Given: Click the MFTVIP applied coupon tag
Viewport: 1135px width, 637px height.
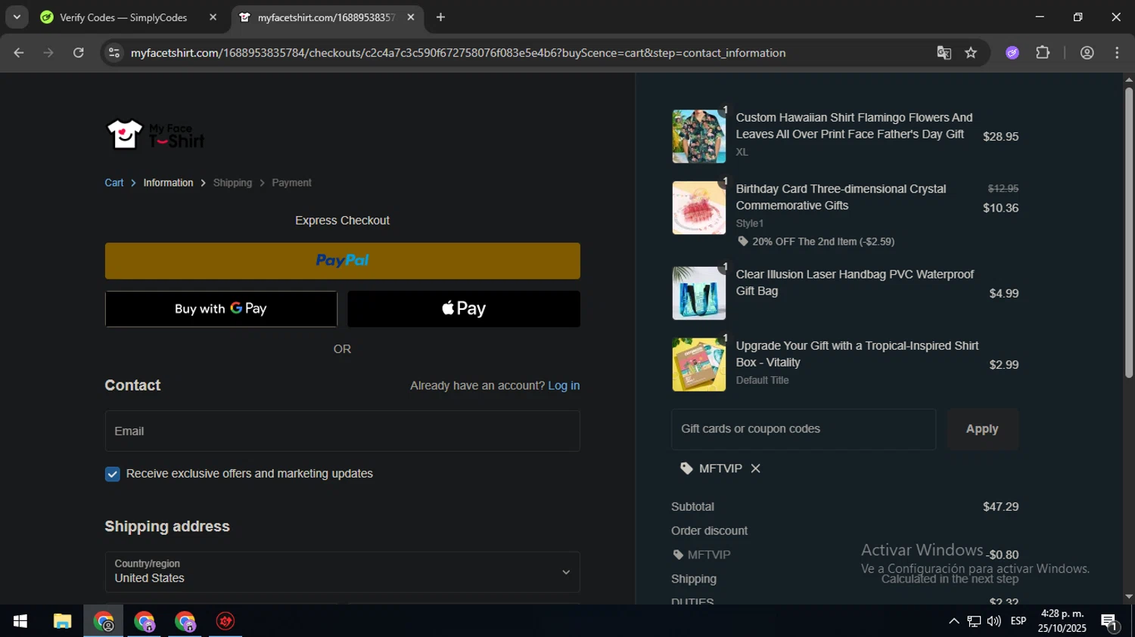Looking at the screenshot, I should pyautogui.click(x=711, y=468).
